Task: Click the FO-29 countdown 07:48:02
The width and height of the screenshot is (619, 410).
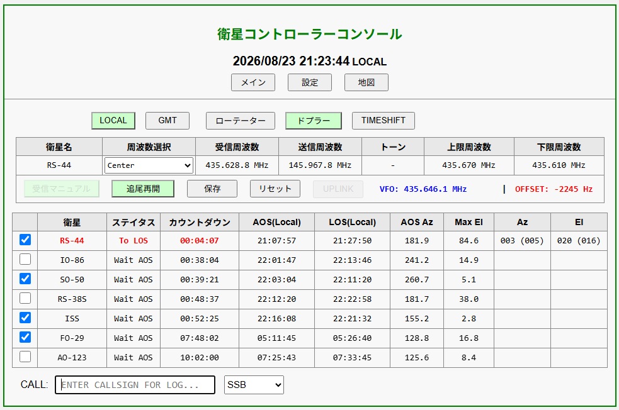Action: [200, 338]
